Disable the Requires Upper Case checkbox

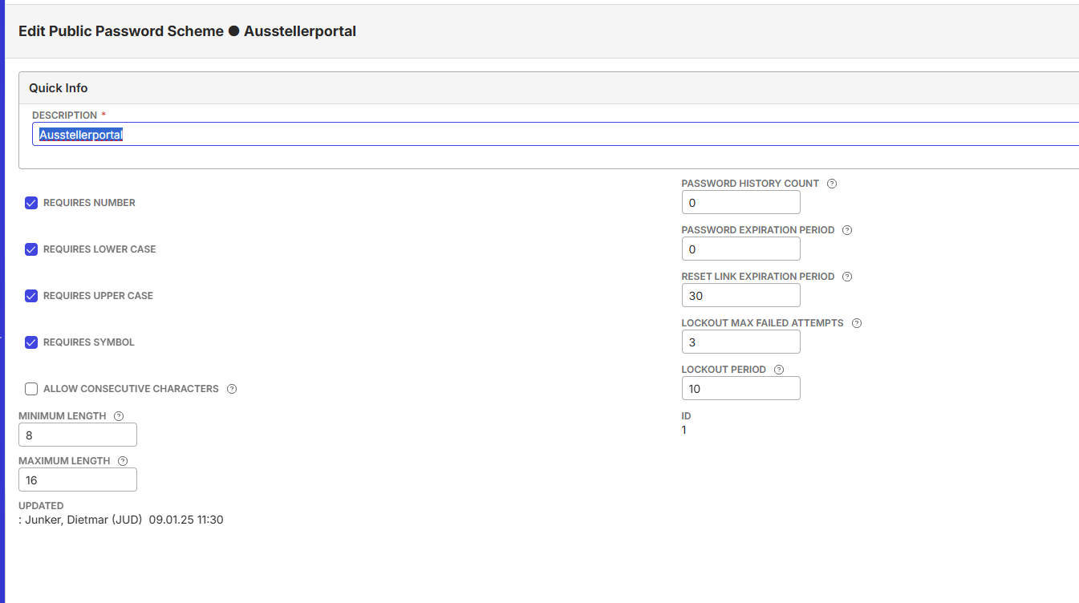point(31,296)
